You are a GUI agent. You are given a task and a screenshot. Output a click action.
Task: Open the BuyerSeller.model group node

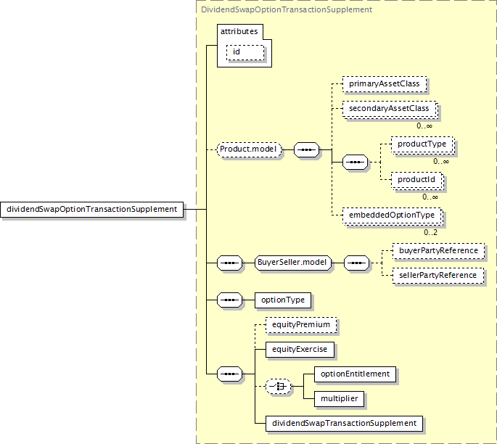coord(293,263)
